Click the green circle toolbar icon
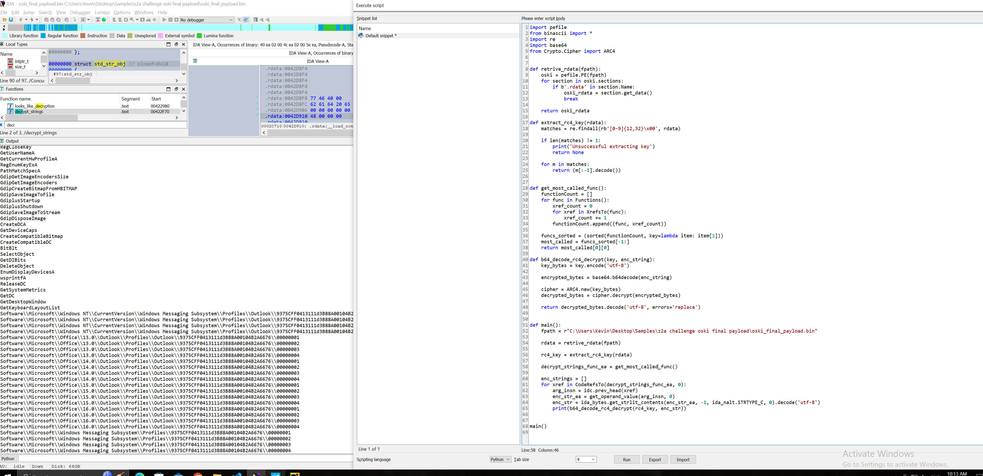983x476 pixels. click(x=104, y=20)
